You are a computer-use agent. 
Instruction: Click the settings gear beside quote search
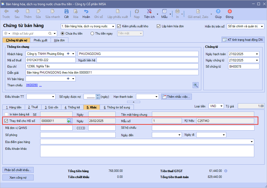click(6, 34)
